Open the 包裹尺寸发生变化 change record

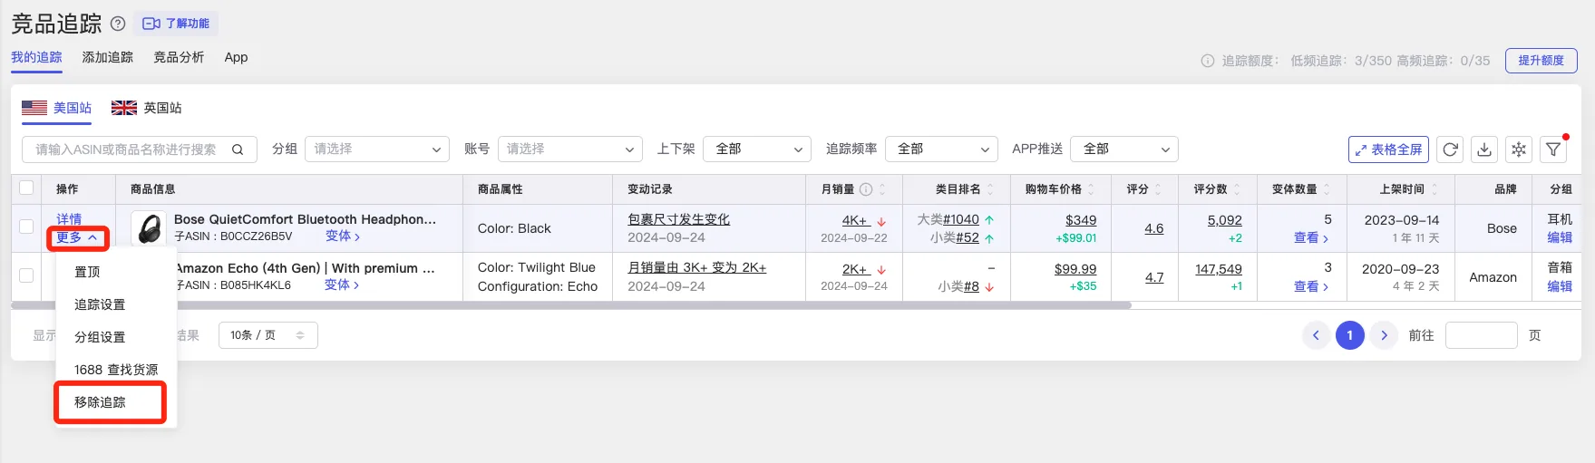click(678, 219)
